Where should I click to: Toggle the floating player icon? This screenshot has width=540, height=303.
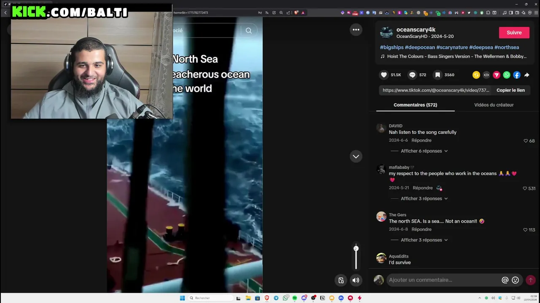pos(341,280)
